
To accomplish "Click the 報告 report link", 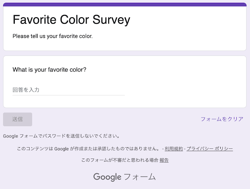I will pos(164,160).
